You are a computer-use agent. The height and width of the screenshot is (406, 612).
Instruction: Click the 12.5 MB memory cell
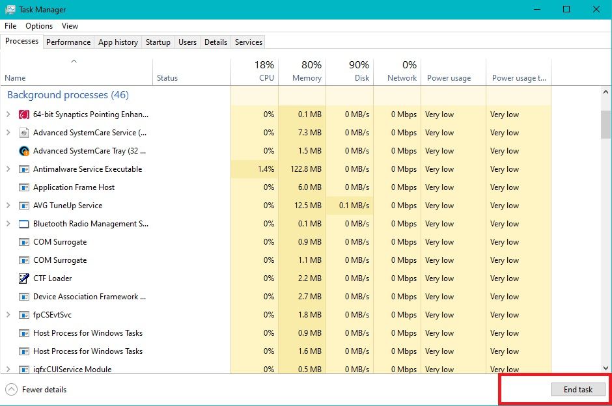coord(302,205)
